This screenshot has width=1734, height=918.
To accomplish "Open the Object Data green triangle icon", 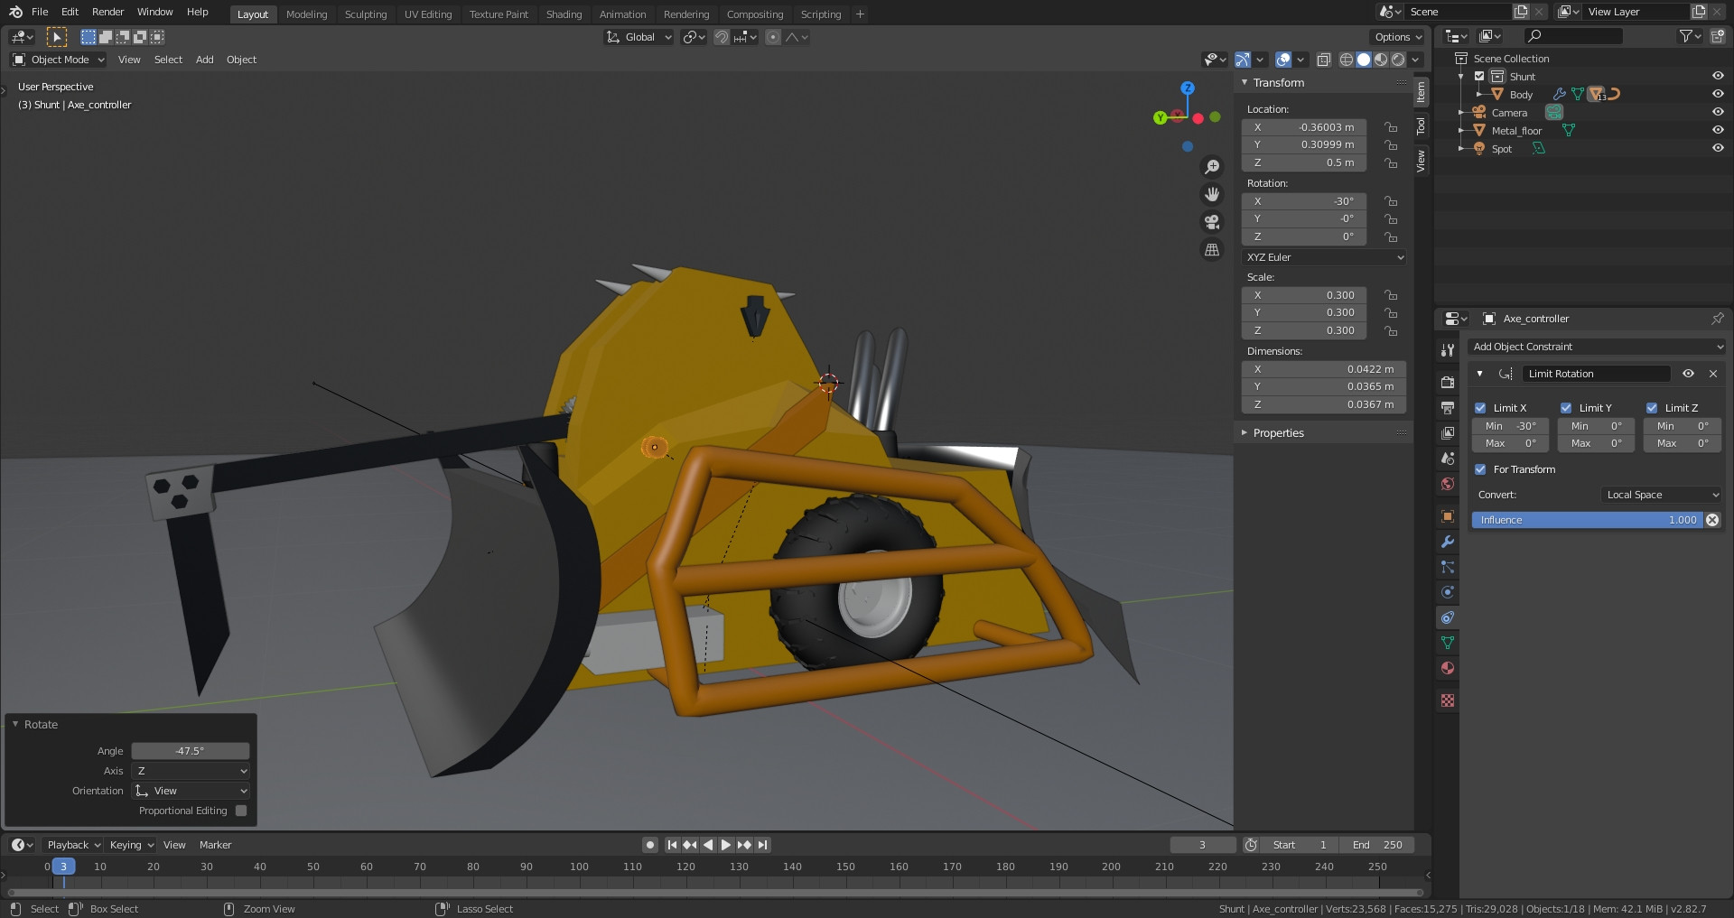I will tap(1448, 643).
